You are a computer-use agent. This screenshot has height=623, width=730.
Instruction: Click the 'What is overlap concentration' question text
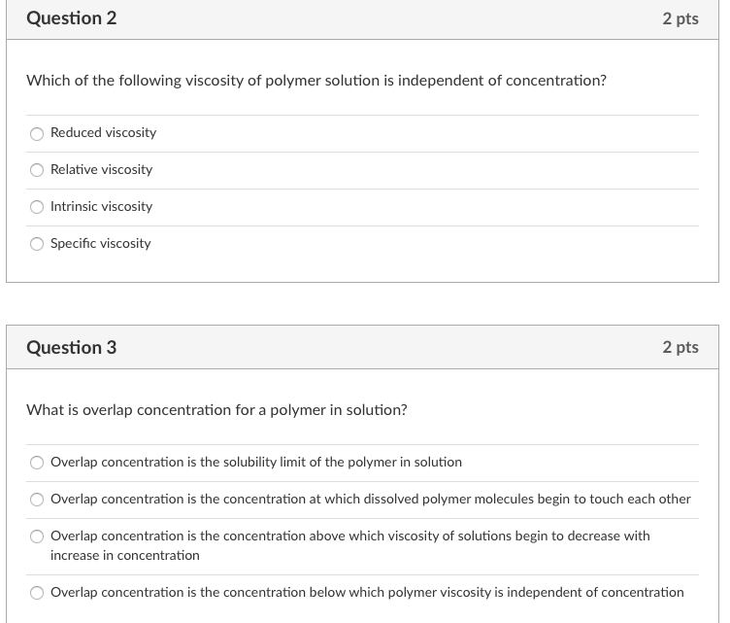click(216, 409)
